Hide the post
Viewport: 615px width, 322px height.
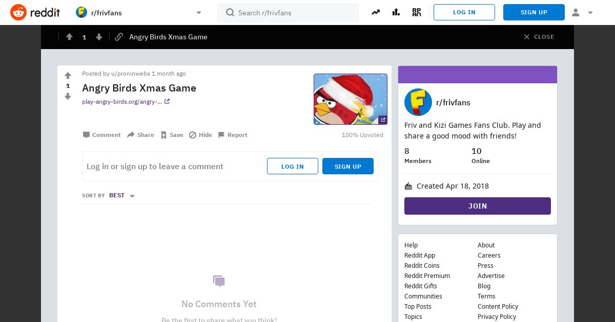pos(200,135)
